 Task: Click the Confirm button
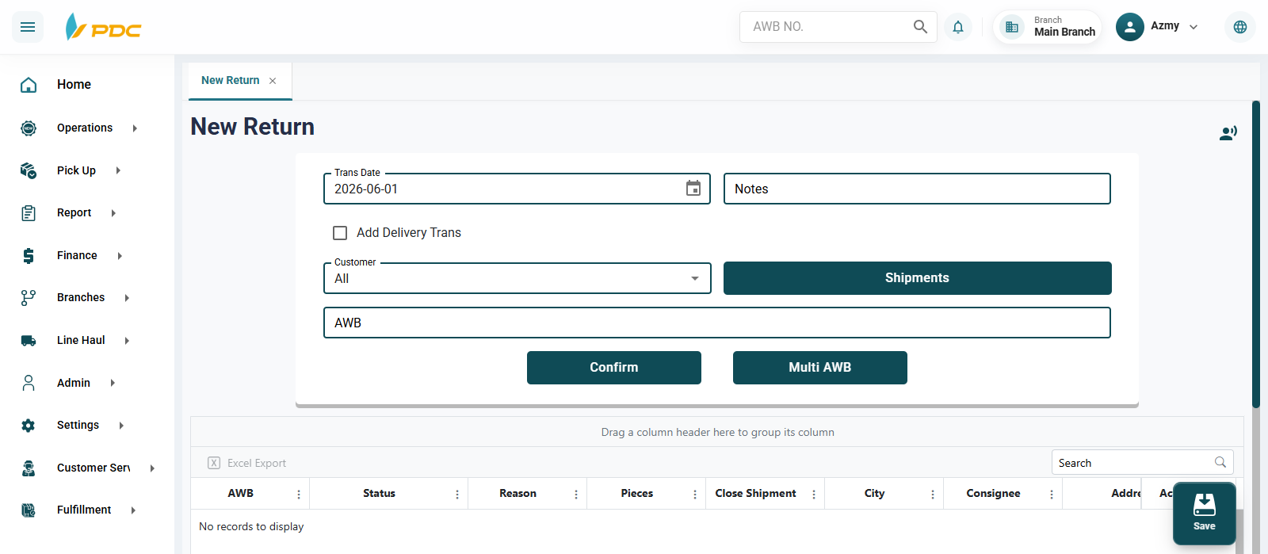coord(614,368)
